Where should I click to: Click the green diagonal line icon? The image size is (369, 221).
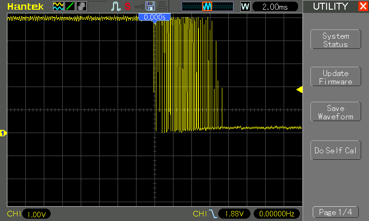coord(70,6)
